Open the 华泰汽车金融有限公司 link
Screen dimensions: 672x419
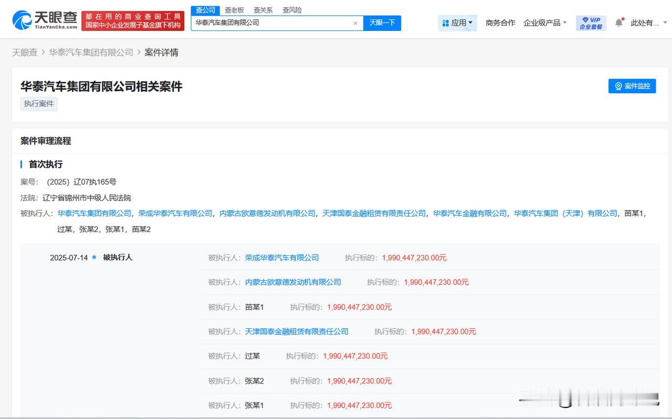[470, 213]
